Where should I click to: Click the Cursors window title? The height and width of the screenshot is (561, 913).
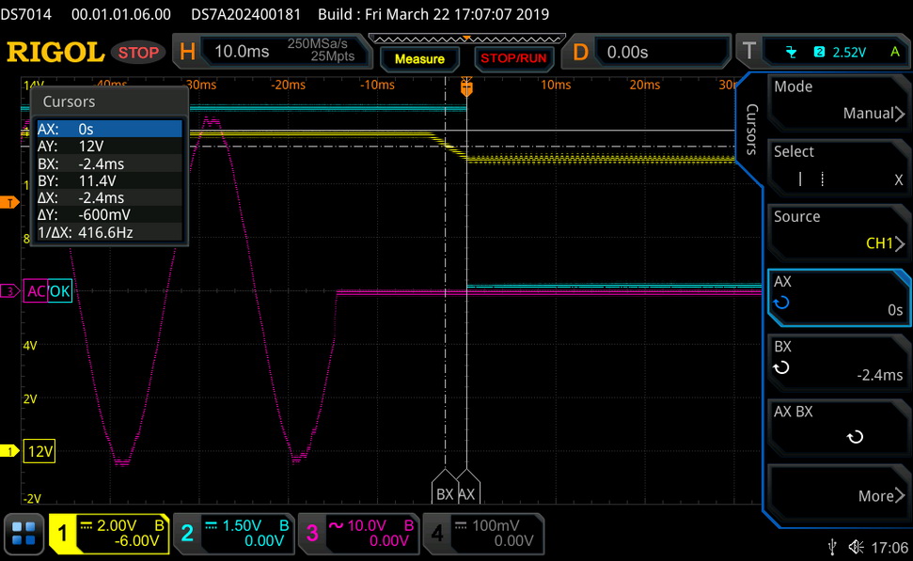click(69, 101)
